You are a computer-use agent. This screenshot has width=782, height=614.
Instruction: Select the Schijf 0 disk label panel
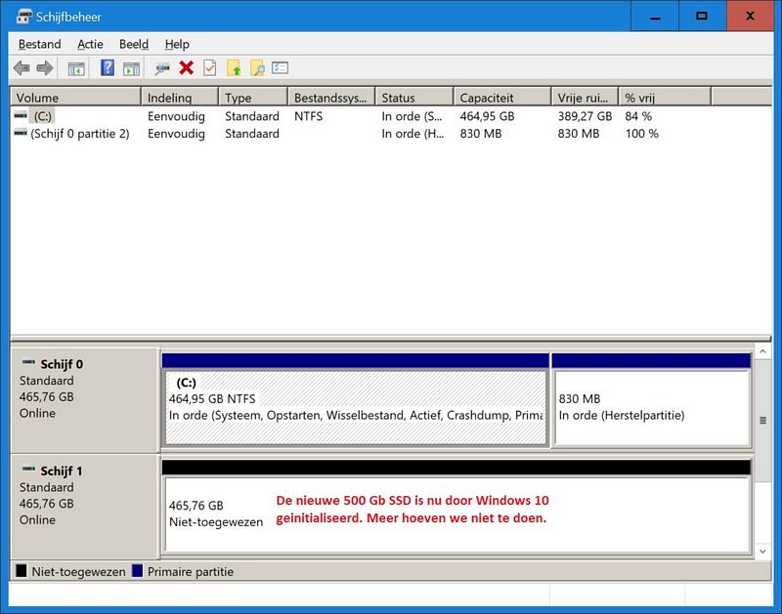tap(84, 400)
